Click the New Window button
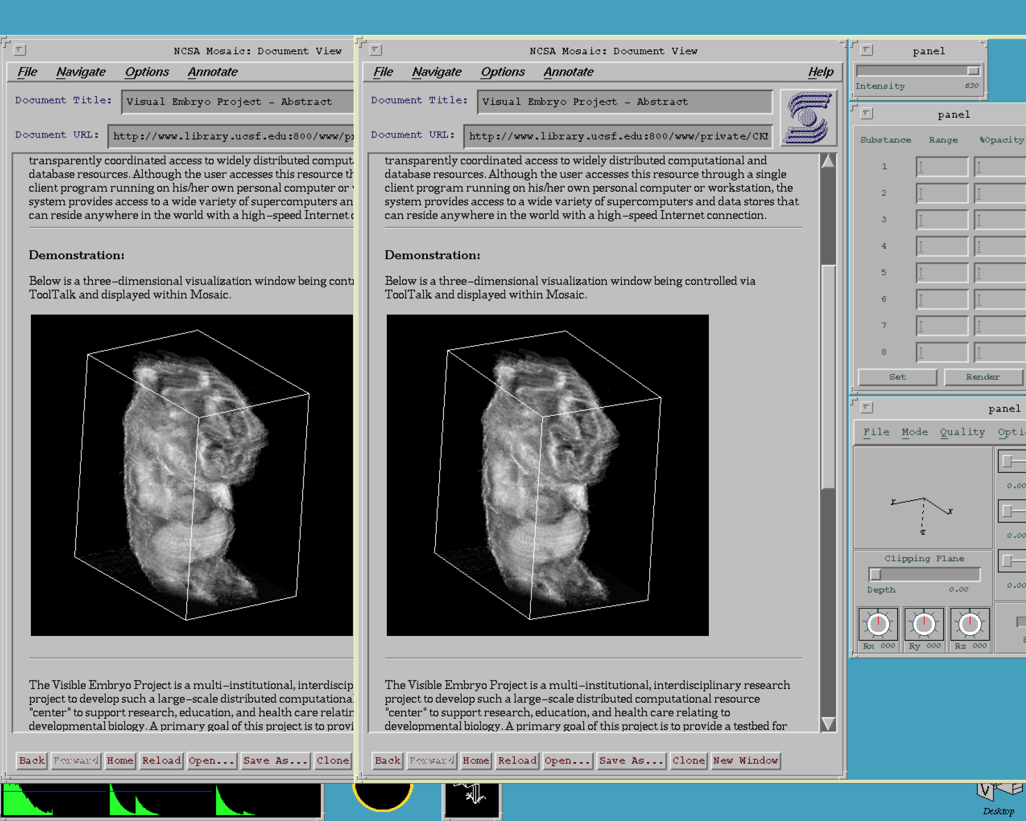Viewport: 1026px width, 821px height. (745, 760)
